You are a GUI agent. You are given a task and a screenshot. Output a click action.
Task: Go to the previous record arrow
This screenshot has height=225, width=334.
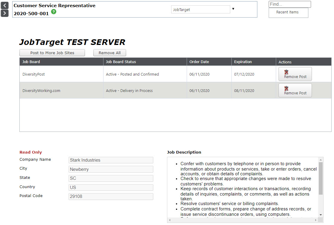4,5
